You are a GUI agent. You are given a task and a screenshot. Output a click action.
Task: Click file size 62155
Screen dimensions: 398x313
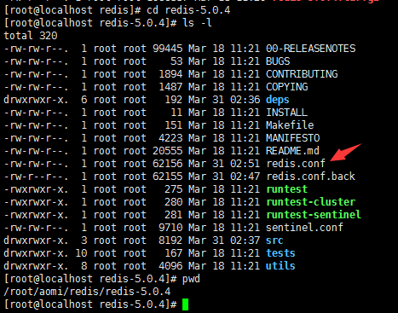167,177
